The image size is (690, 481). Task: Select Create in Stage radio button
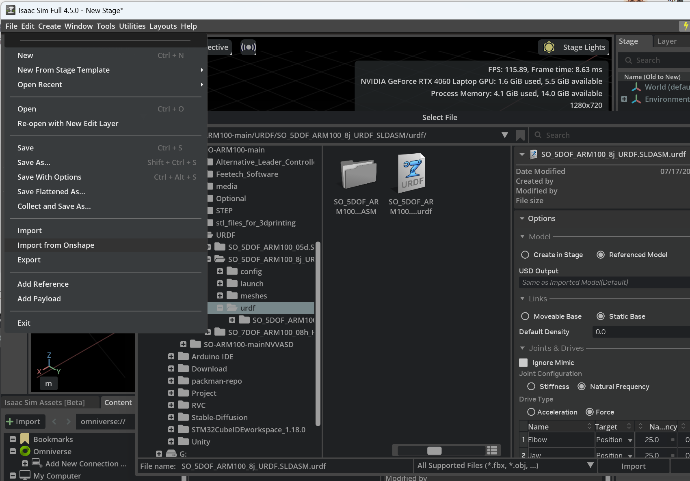coord(525,255)
